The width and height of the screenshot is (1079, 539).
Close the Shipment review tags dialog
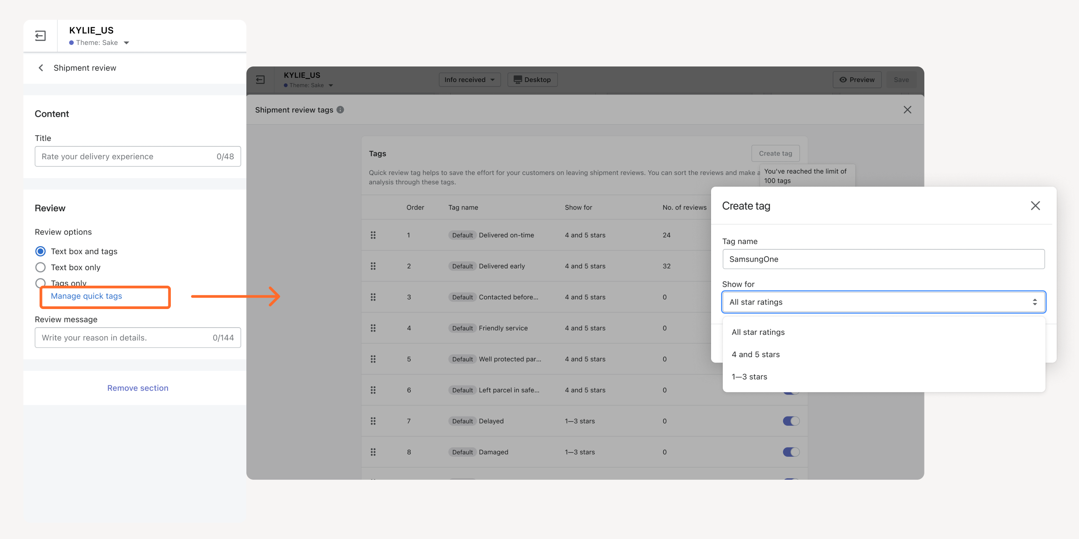907,110
